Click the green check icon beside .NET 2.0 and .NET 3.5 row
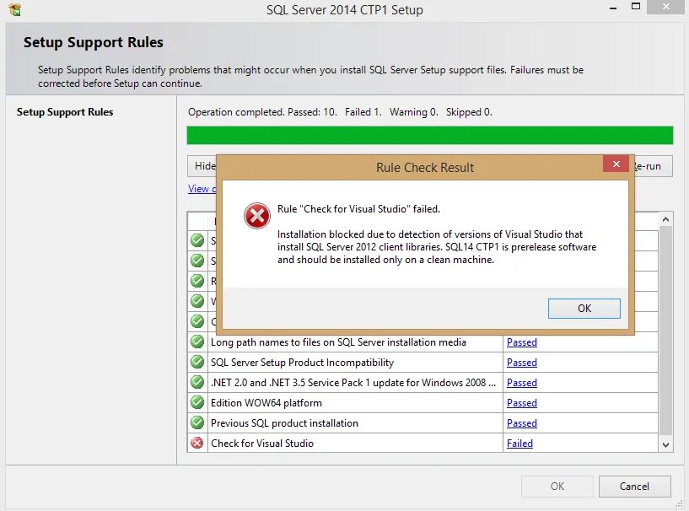Screen dimensions: 689x511 coord(197,382)
